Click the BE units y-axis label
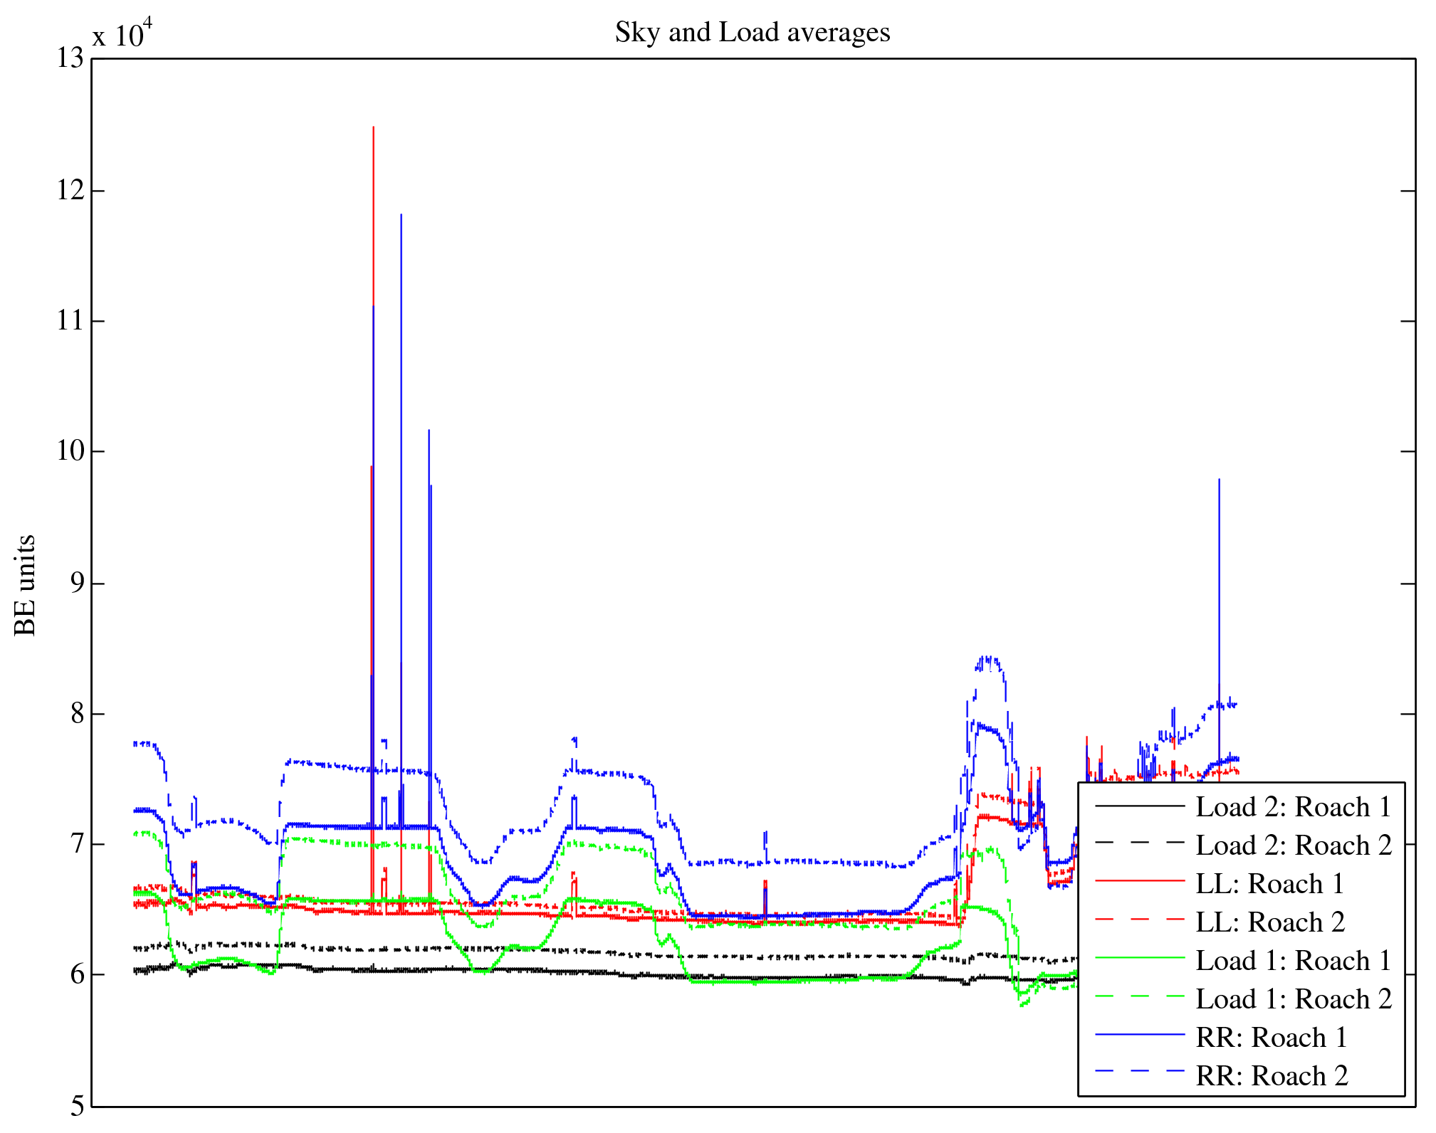Image resolution: width=1436 pixels, height=1133 pixels. point(26,585)
